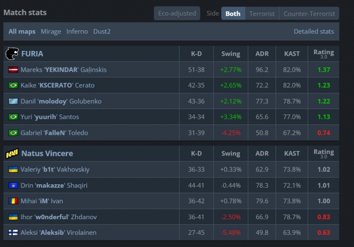Click the Rating 3.0 header in FURIA table
The width and height of the screenshot is (354, 247).
tap(323, 54)
